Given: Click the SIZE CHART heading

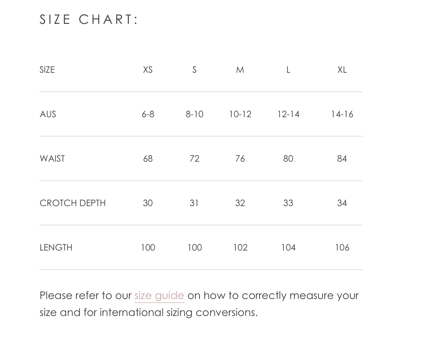Looking at the screenshot, I should click(x=89, y=20).
